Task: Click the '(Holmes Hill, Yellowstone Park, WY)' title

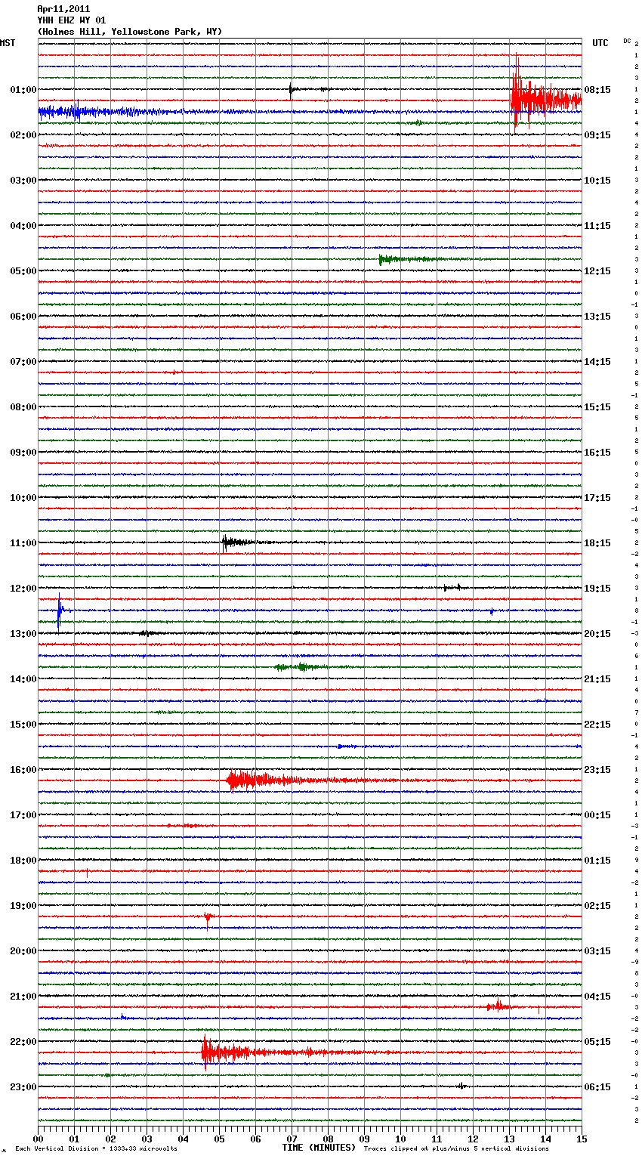Action: click(130, 32)
